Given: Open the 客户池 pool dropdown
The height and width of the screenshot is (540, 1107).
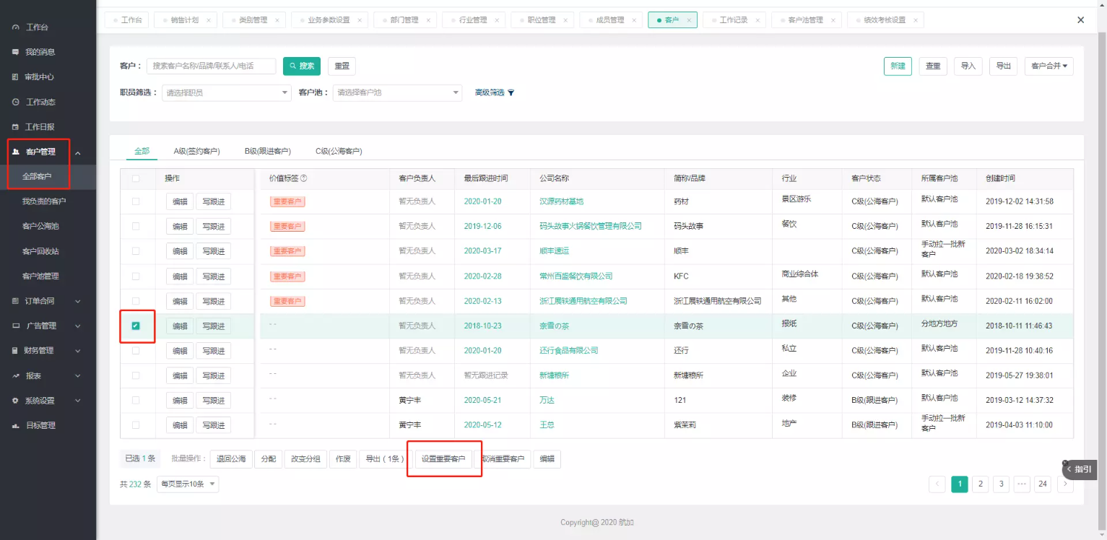Looking at the screenshot, I should click(397, 92).
